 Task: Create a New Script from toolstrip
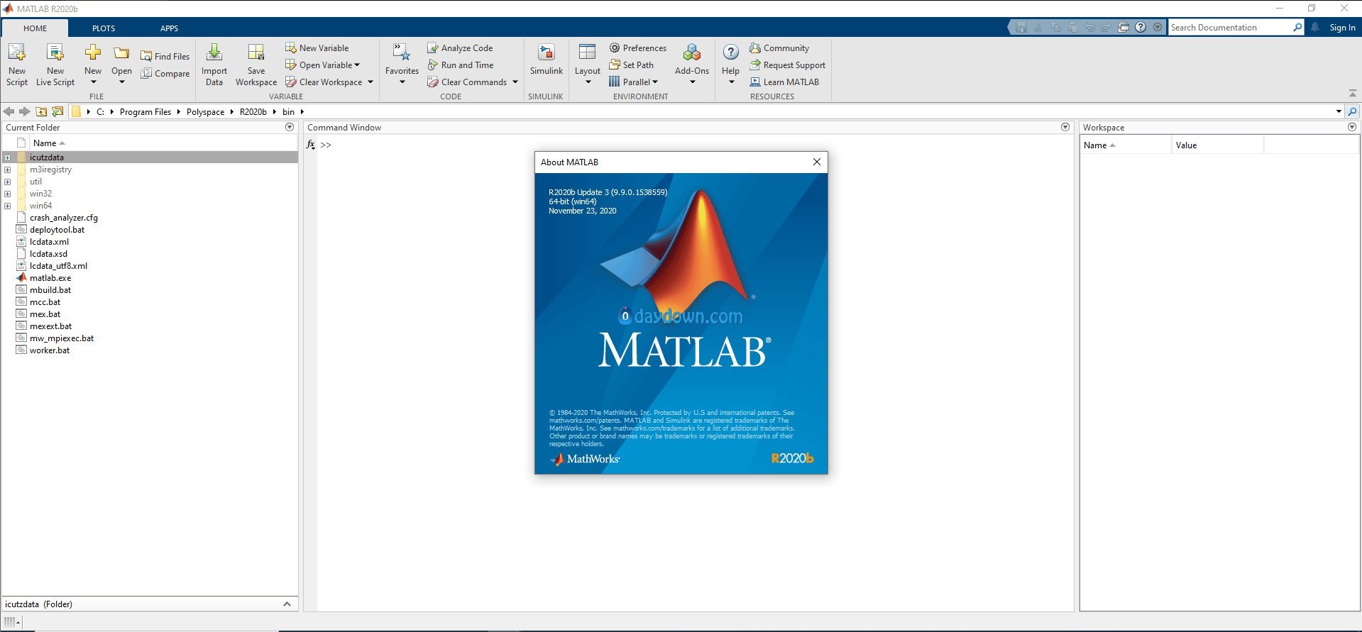pyautogui.click(x=16, y=64)
